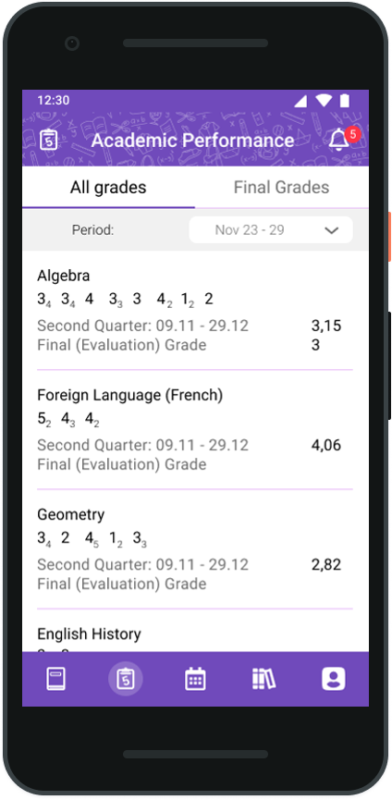Select the grades clipboard icon in the bottom bar
The height and width of the screenshot is (800, 392).
coord(126,679)
